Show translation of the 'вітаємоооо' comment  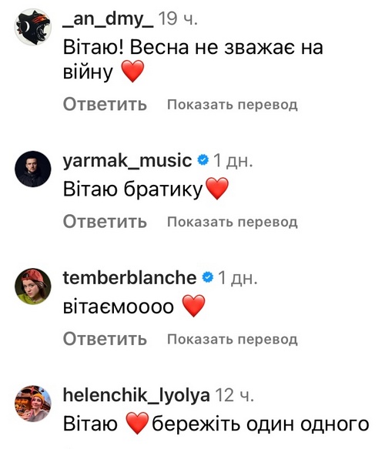coord(232,340)
